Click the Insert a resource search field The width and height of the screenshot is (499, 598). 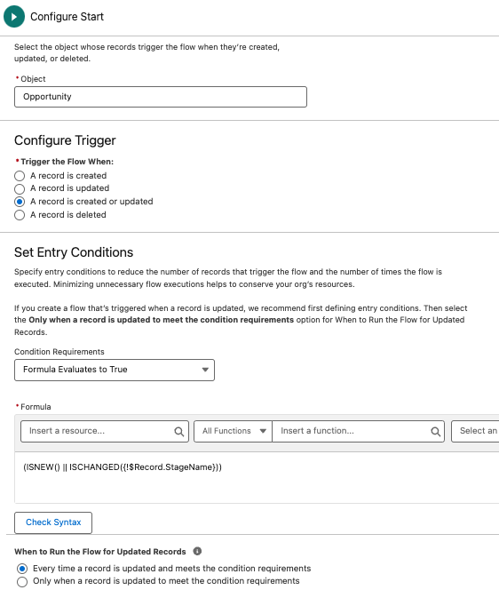pos(105,431)
